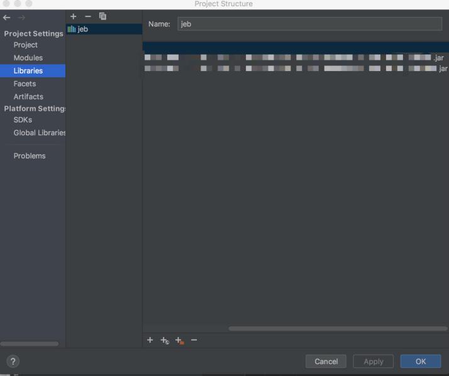Open help with the question mark button
Viewport: 449px width, 376px height.
(x=13, y=361)
